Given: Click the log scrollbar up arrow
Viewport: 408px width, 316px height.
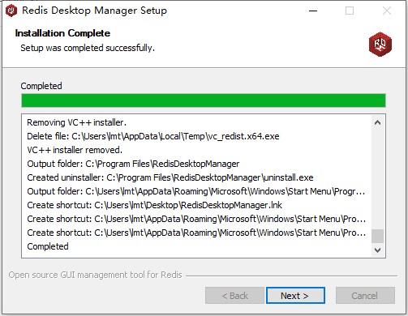Looking at the screenshot, I should (378, 122).
